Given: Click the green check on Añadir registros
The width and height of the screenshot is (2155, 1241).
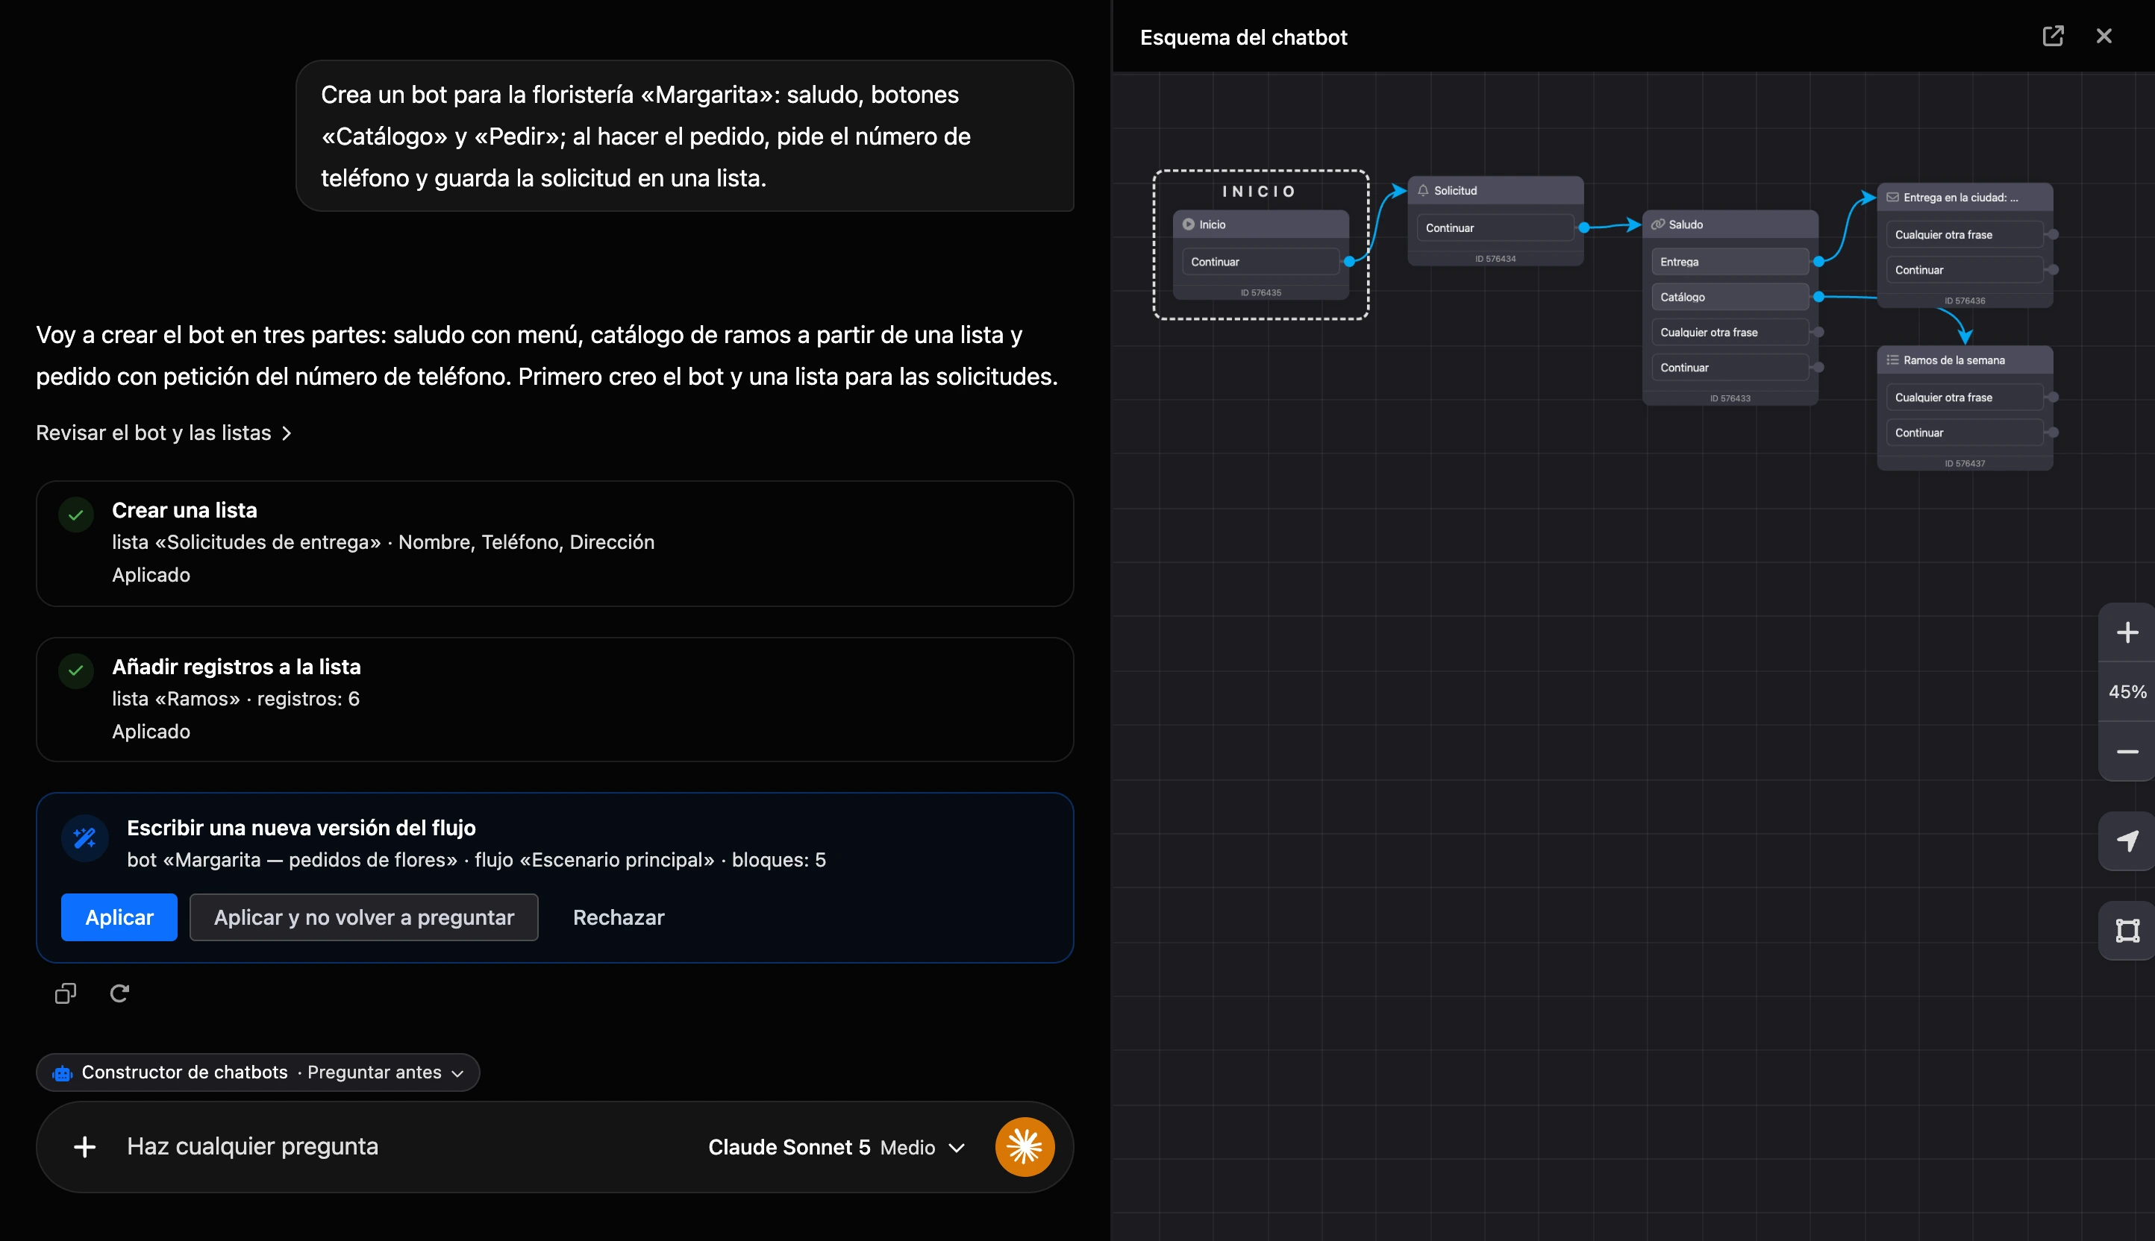Looking at the screenshot, I should [x=76, y=670].
